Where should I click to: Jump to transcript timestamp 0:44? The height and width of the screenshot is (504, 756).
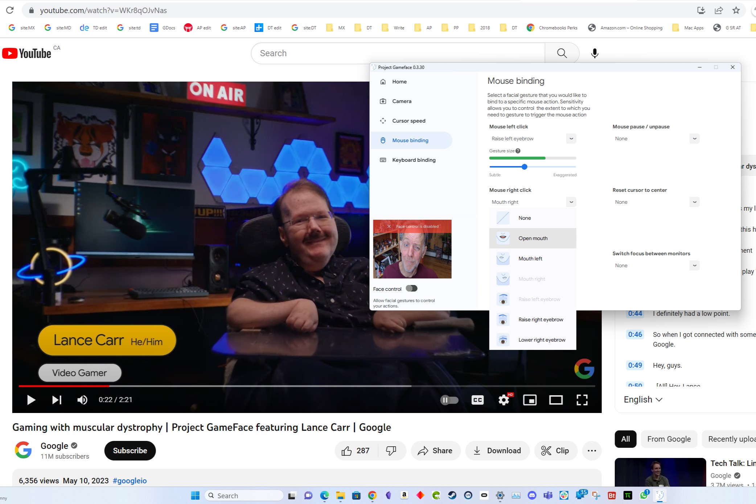[635, 313]
